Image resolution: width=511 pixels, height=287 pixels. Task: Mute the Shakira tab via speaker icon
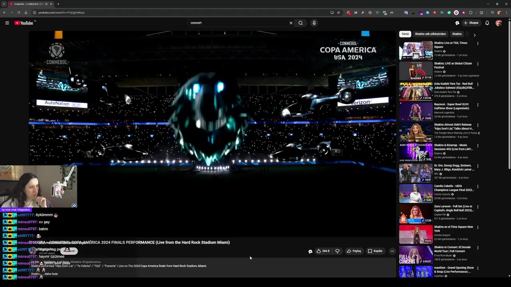[x=46, y=4]
